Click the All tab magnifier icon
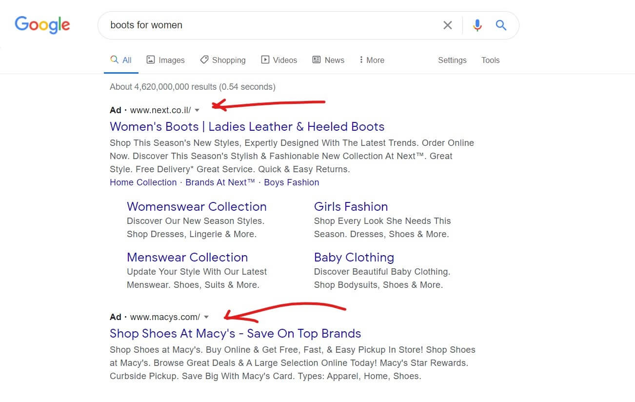 (x=114, y=60)
